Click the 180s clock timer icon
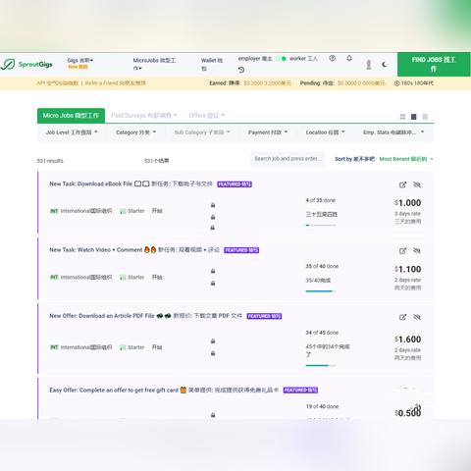This screenshot has height=471, width=471. click(x=396, y=83)
